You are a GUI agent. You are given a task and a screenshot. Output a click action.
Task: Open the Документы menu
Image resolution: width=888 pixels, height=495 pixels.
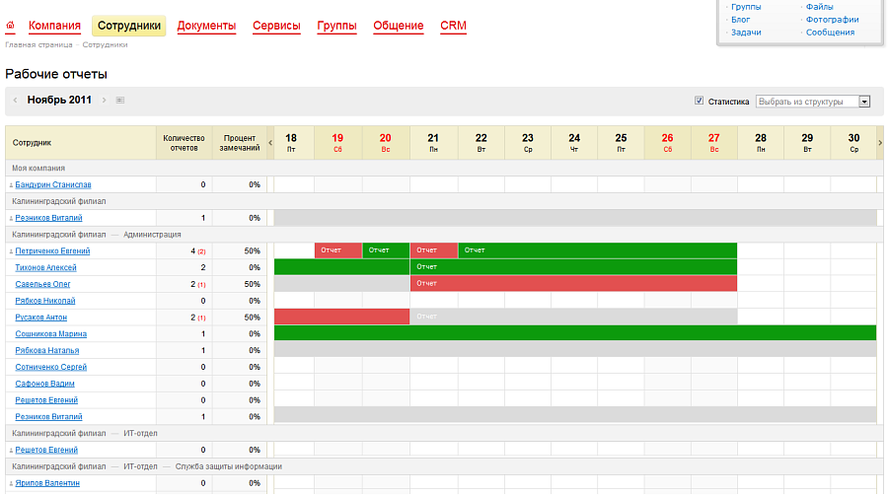coord(206,26)
